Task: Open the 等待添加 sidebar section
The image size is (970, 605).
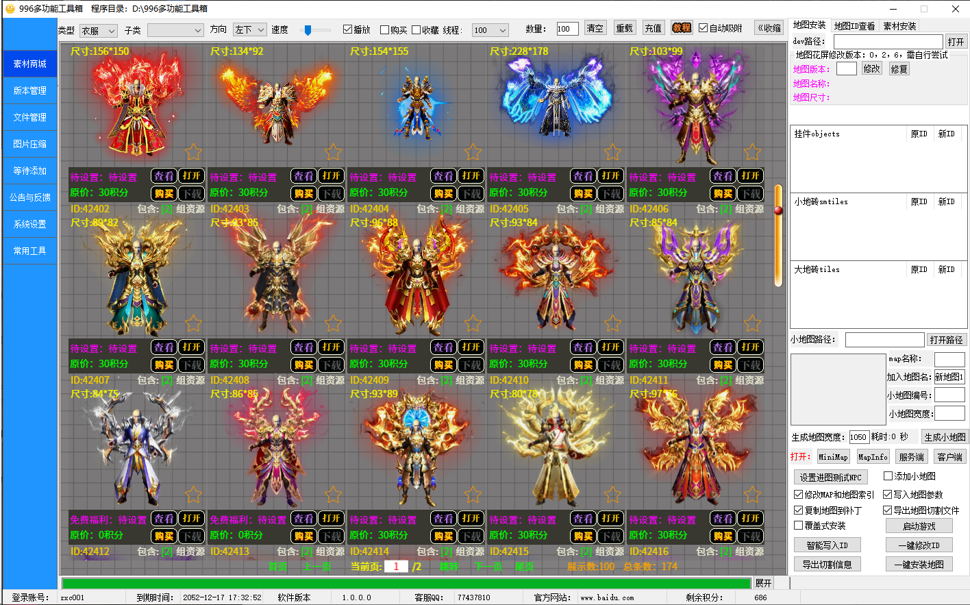Action: click(x=30, y=171)
